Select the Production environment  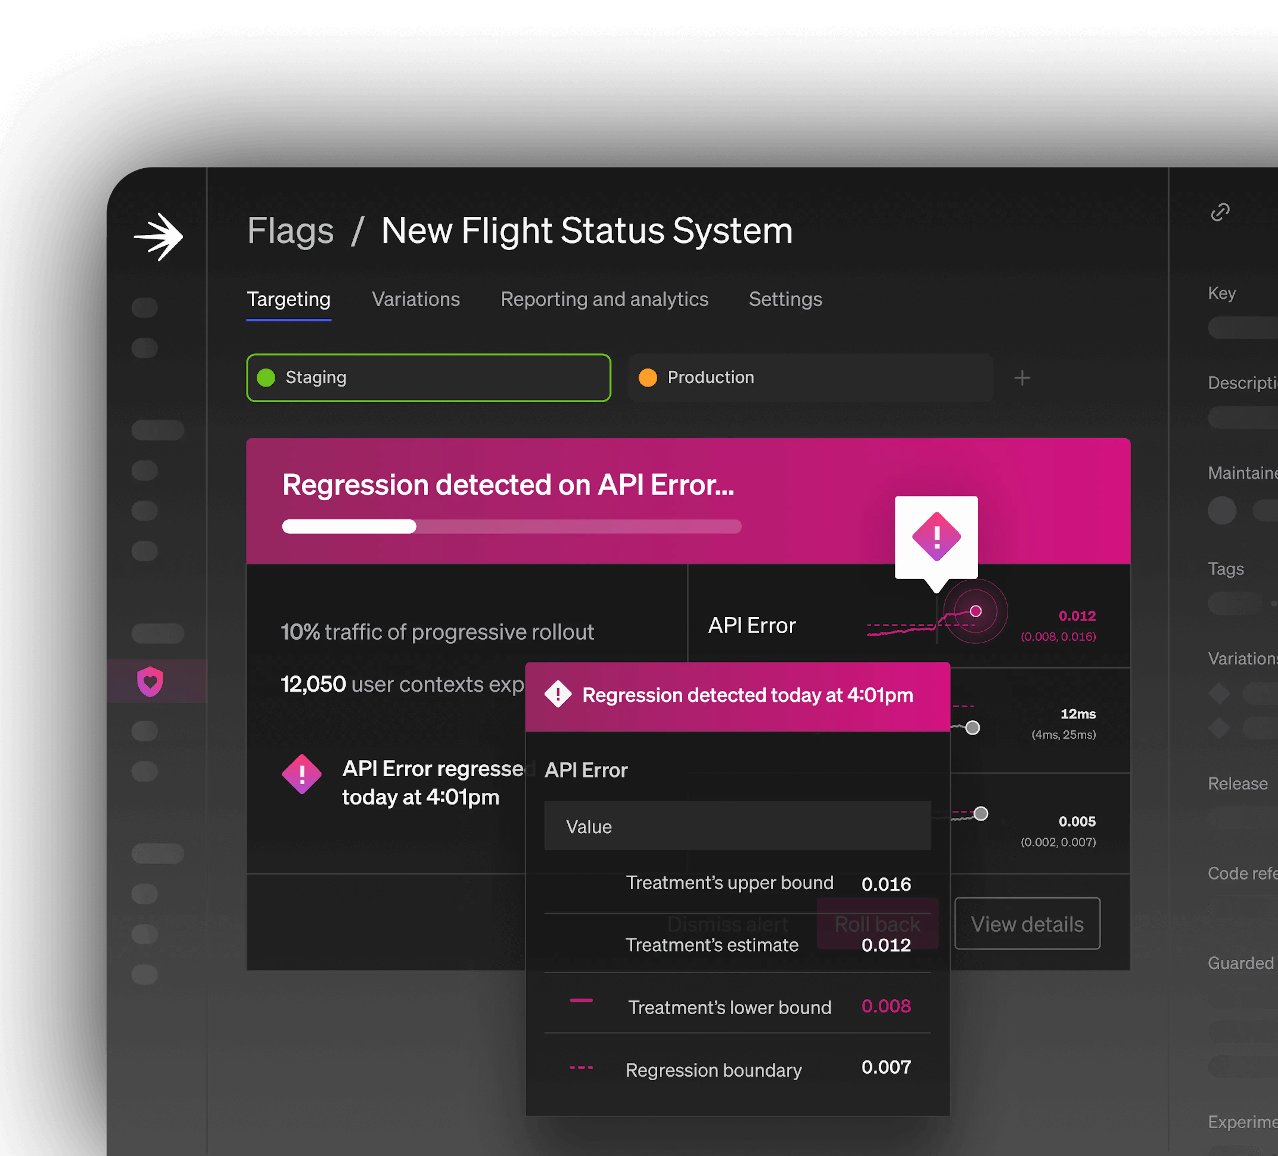click(x=811, y=377)
